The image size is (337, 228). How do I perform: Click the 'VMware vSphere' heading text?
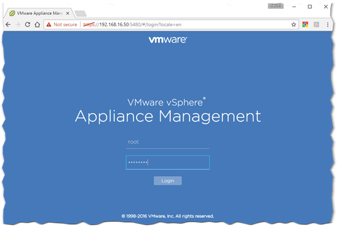pos(166,102)
